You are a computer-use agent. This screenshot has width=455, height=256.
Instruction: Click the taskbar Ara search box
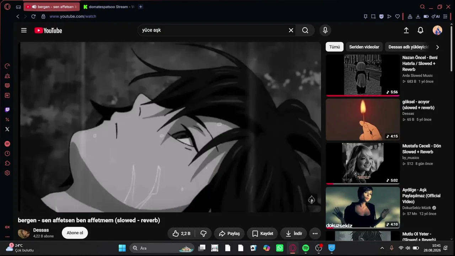(162, 248)
